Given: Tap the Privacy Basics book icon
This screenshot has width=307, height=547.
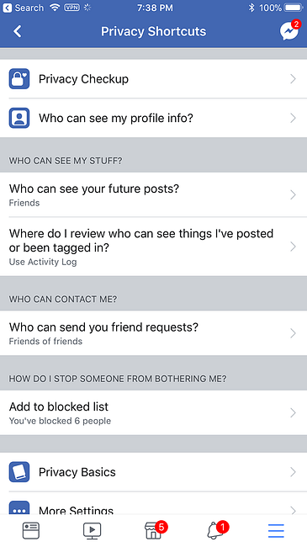Looking at the screenshot, I should click(x=19, y=472).
